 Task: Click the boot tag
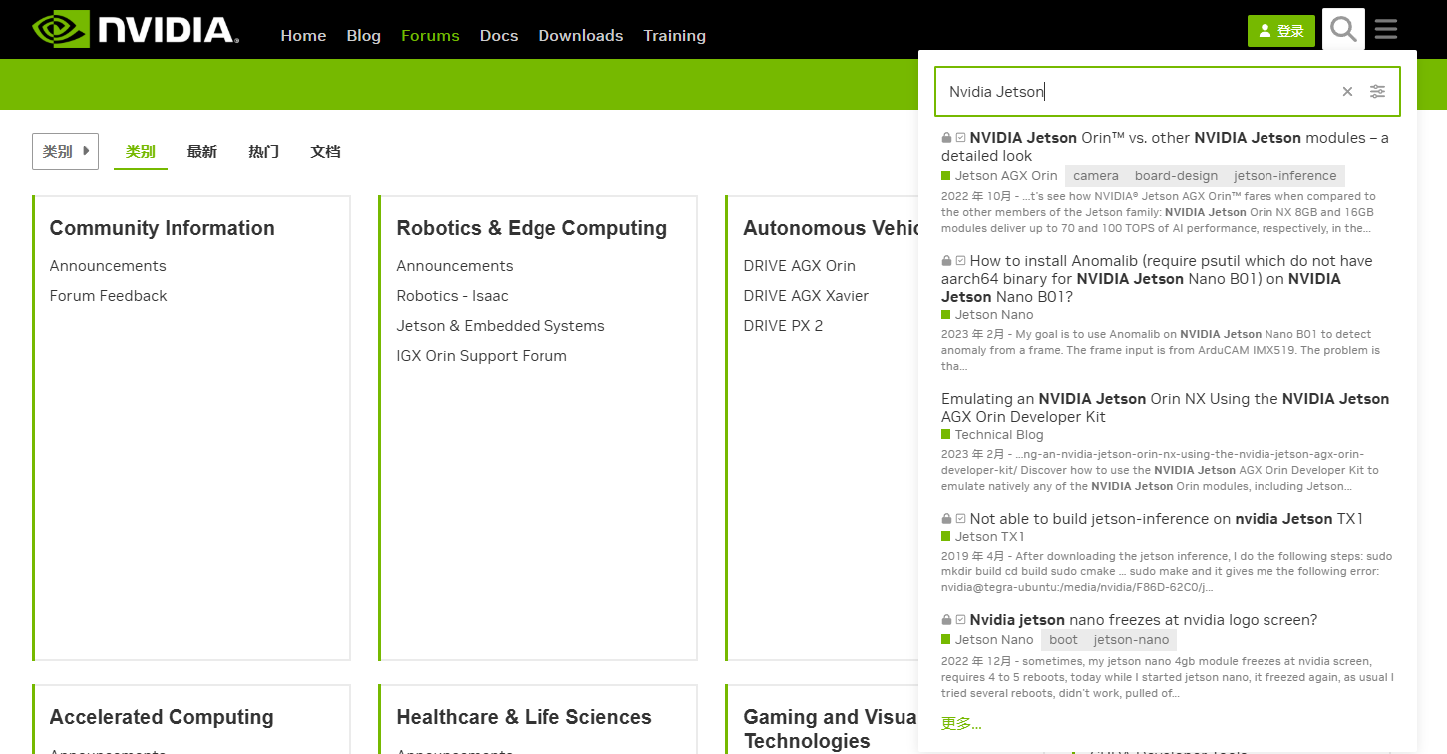coord(1063,640)
